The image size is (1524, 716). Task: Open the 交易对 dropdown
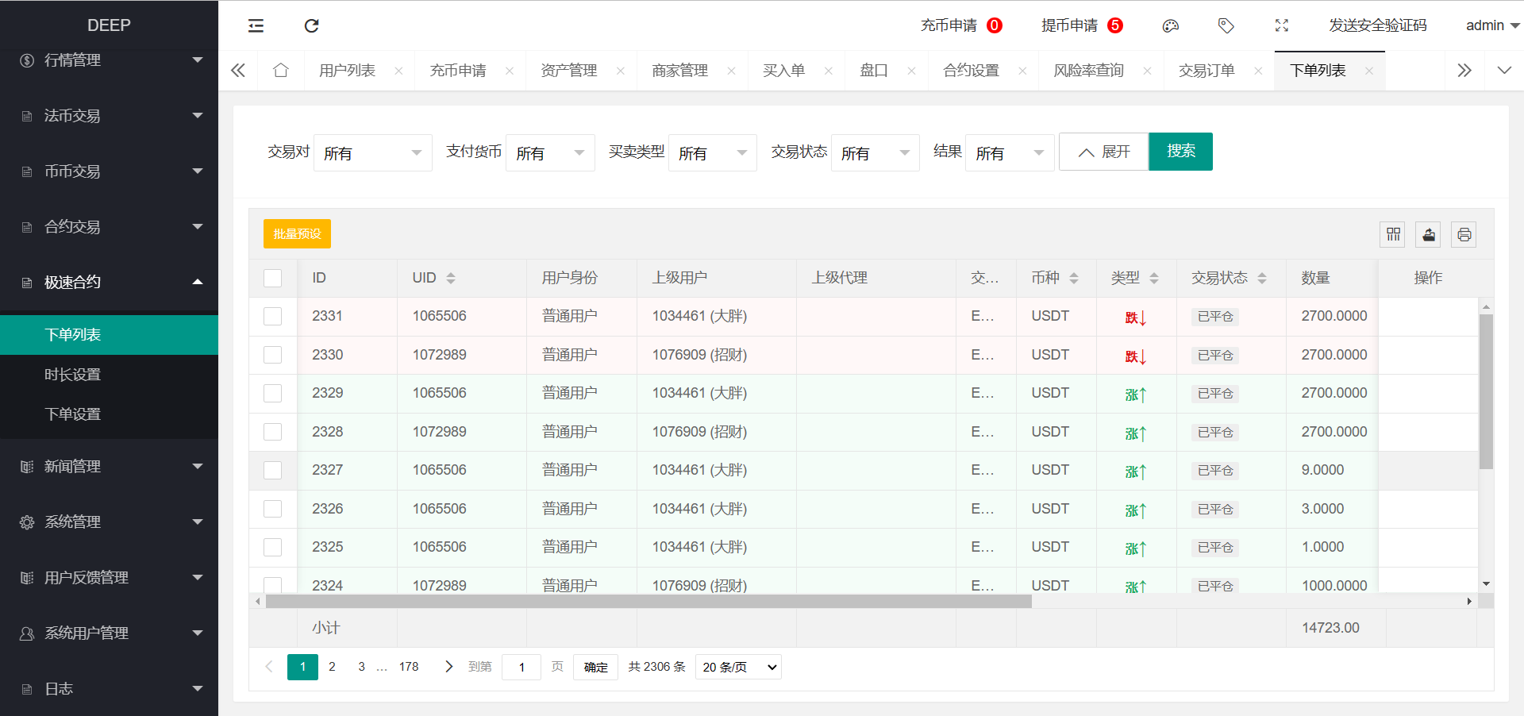coord(372,152)
